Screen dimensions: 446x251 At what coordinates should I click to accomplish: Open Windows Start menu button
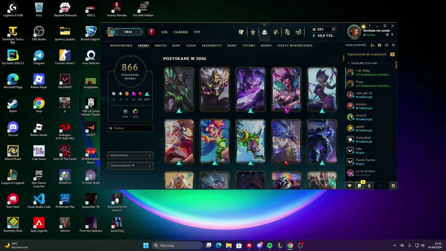(146, 245)
